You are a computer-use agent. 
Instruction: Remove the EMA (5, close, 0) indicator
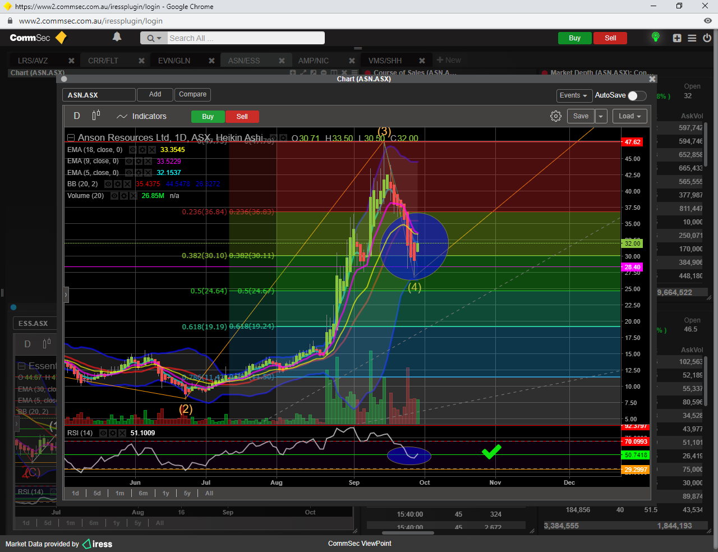click(x=148, y=173)
